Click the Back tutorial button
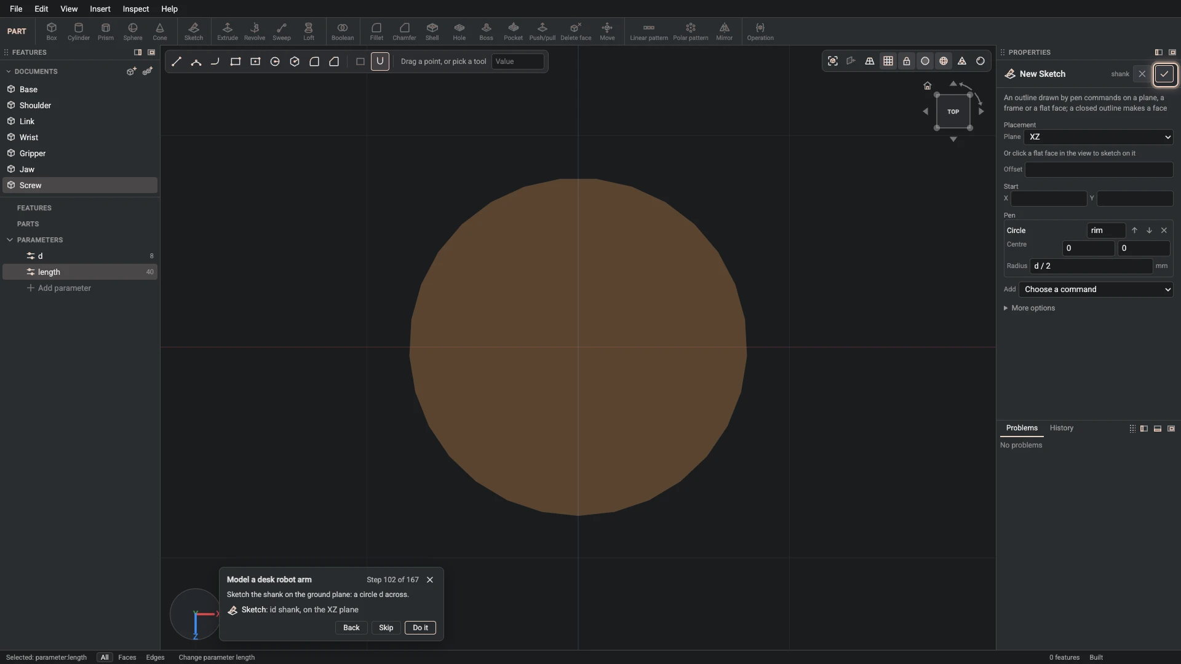The image size is (1181, 664). click(x=351, y=628)
